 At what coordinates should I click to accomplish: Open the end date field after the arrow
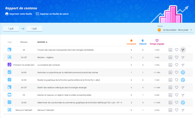point(34,29)
